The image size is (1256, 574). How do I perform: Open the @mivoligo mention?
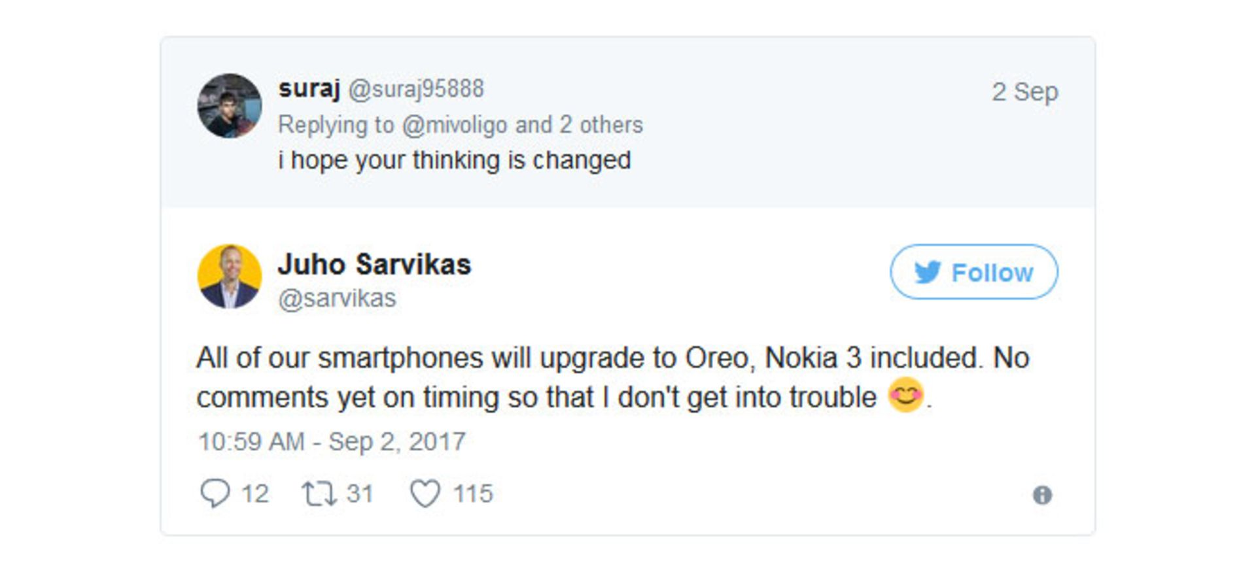pyautogui.click(x=455, y=125)
